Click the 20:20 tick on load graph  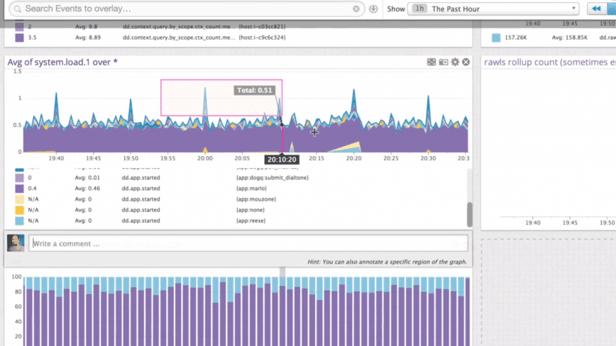point(353,159)
